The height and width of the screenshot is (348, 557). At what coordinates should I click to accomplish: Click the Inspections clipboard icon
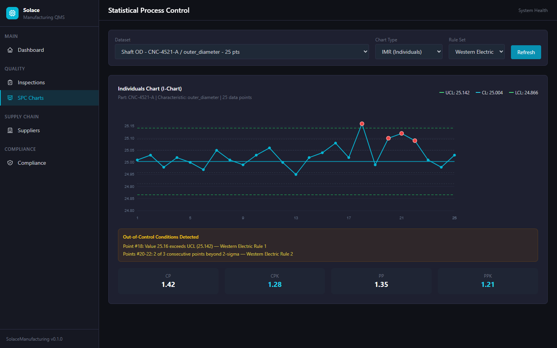10,82
